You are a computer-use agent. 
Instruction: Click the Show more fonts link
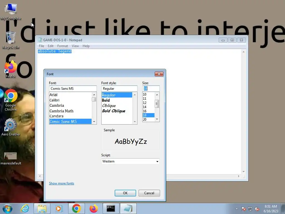(62, 183)
